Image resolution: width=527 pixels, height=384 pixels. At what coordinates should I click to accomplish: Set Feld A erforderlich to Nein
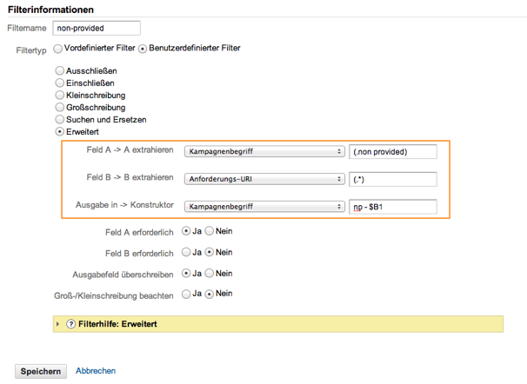[208, 232]
